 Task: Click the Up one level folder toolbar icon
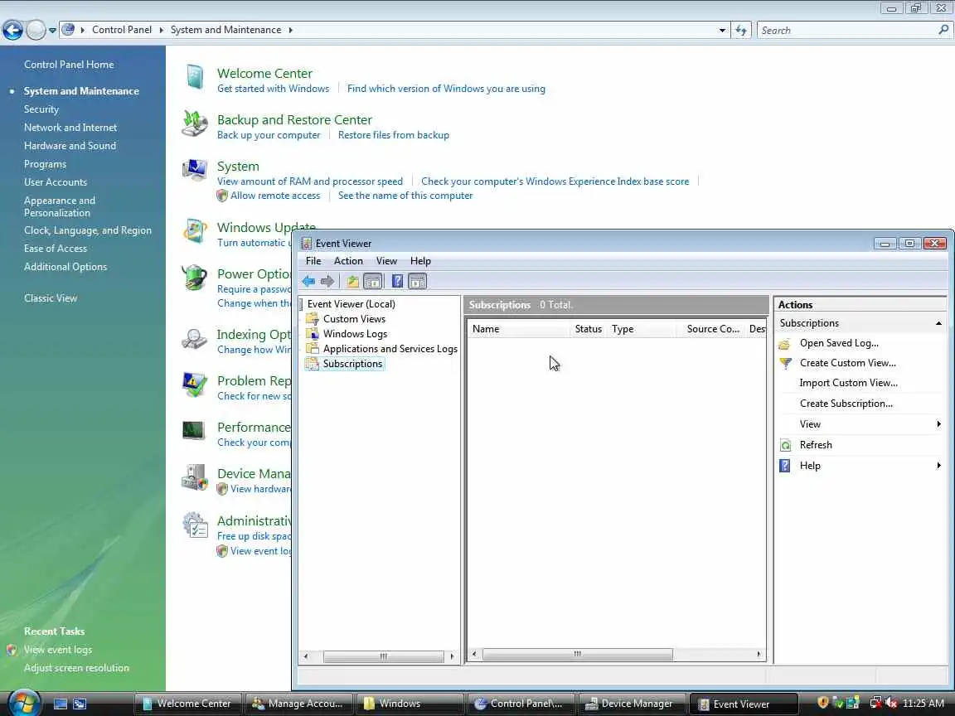pos(352,281)
